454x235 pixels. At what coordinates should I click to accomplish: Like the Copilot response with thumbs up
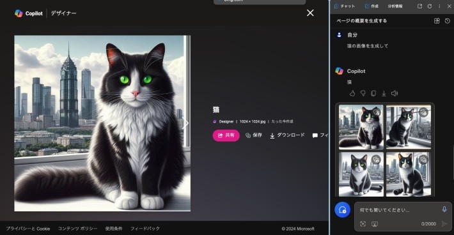[x=352, y=93]
